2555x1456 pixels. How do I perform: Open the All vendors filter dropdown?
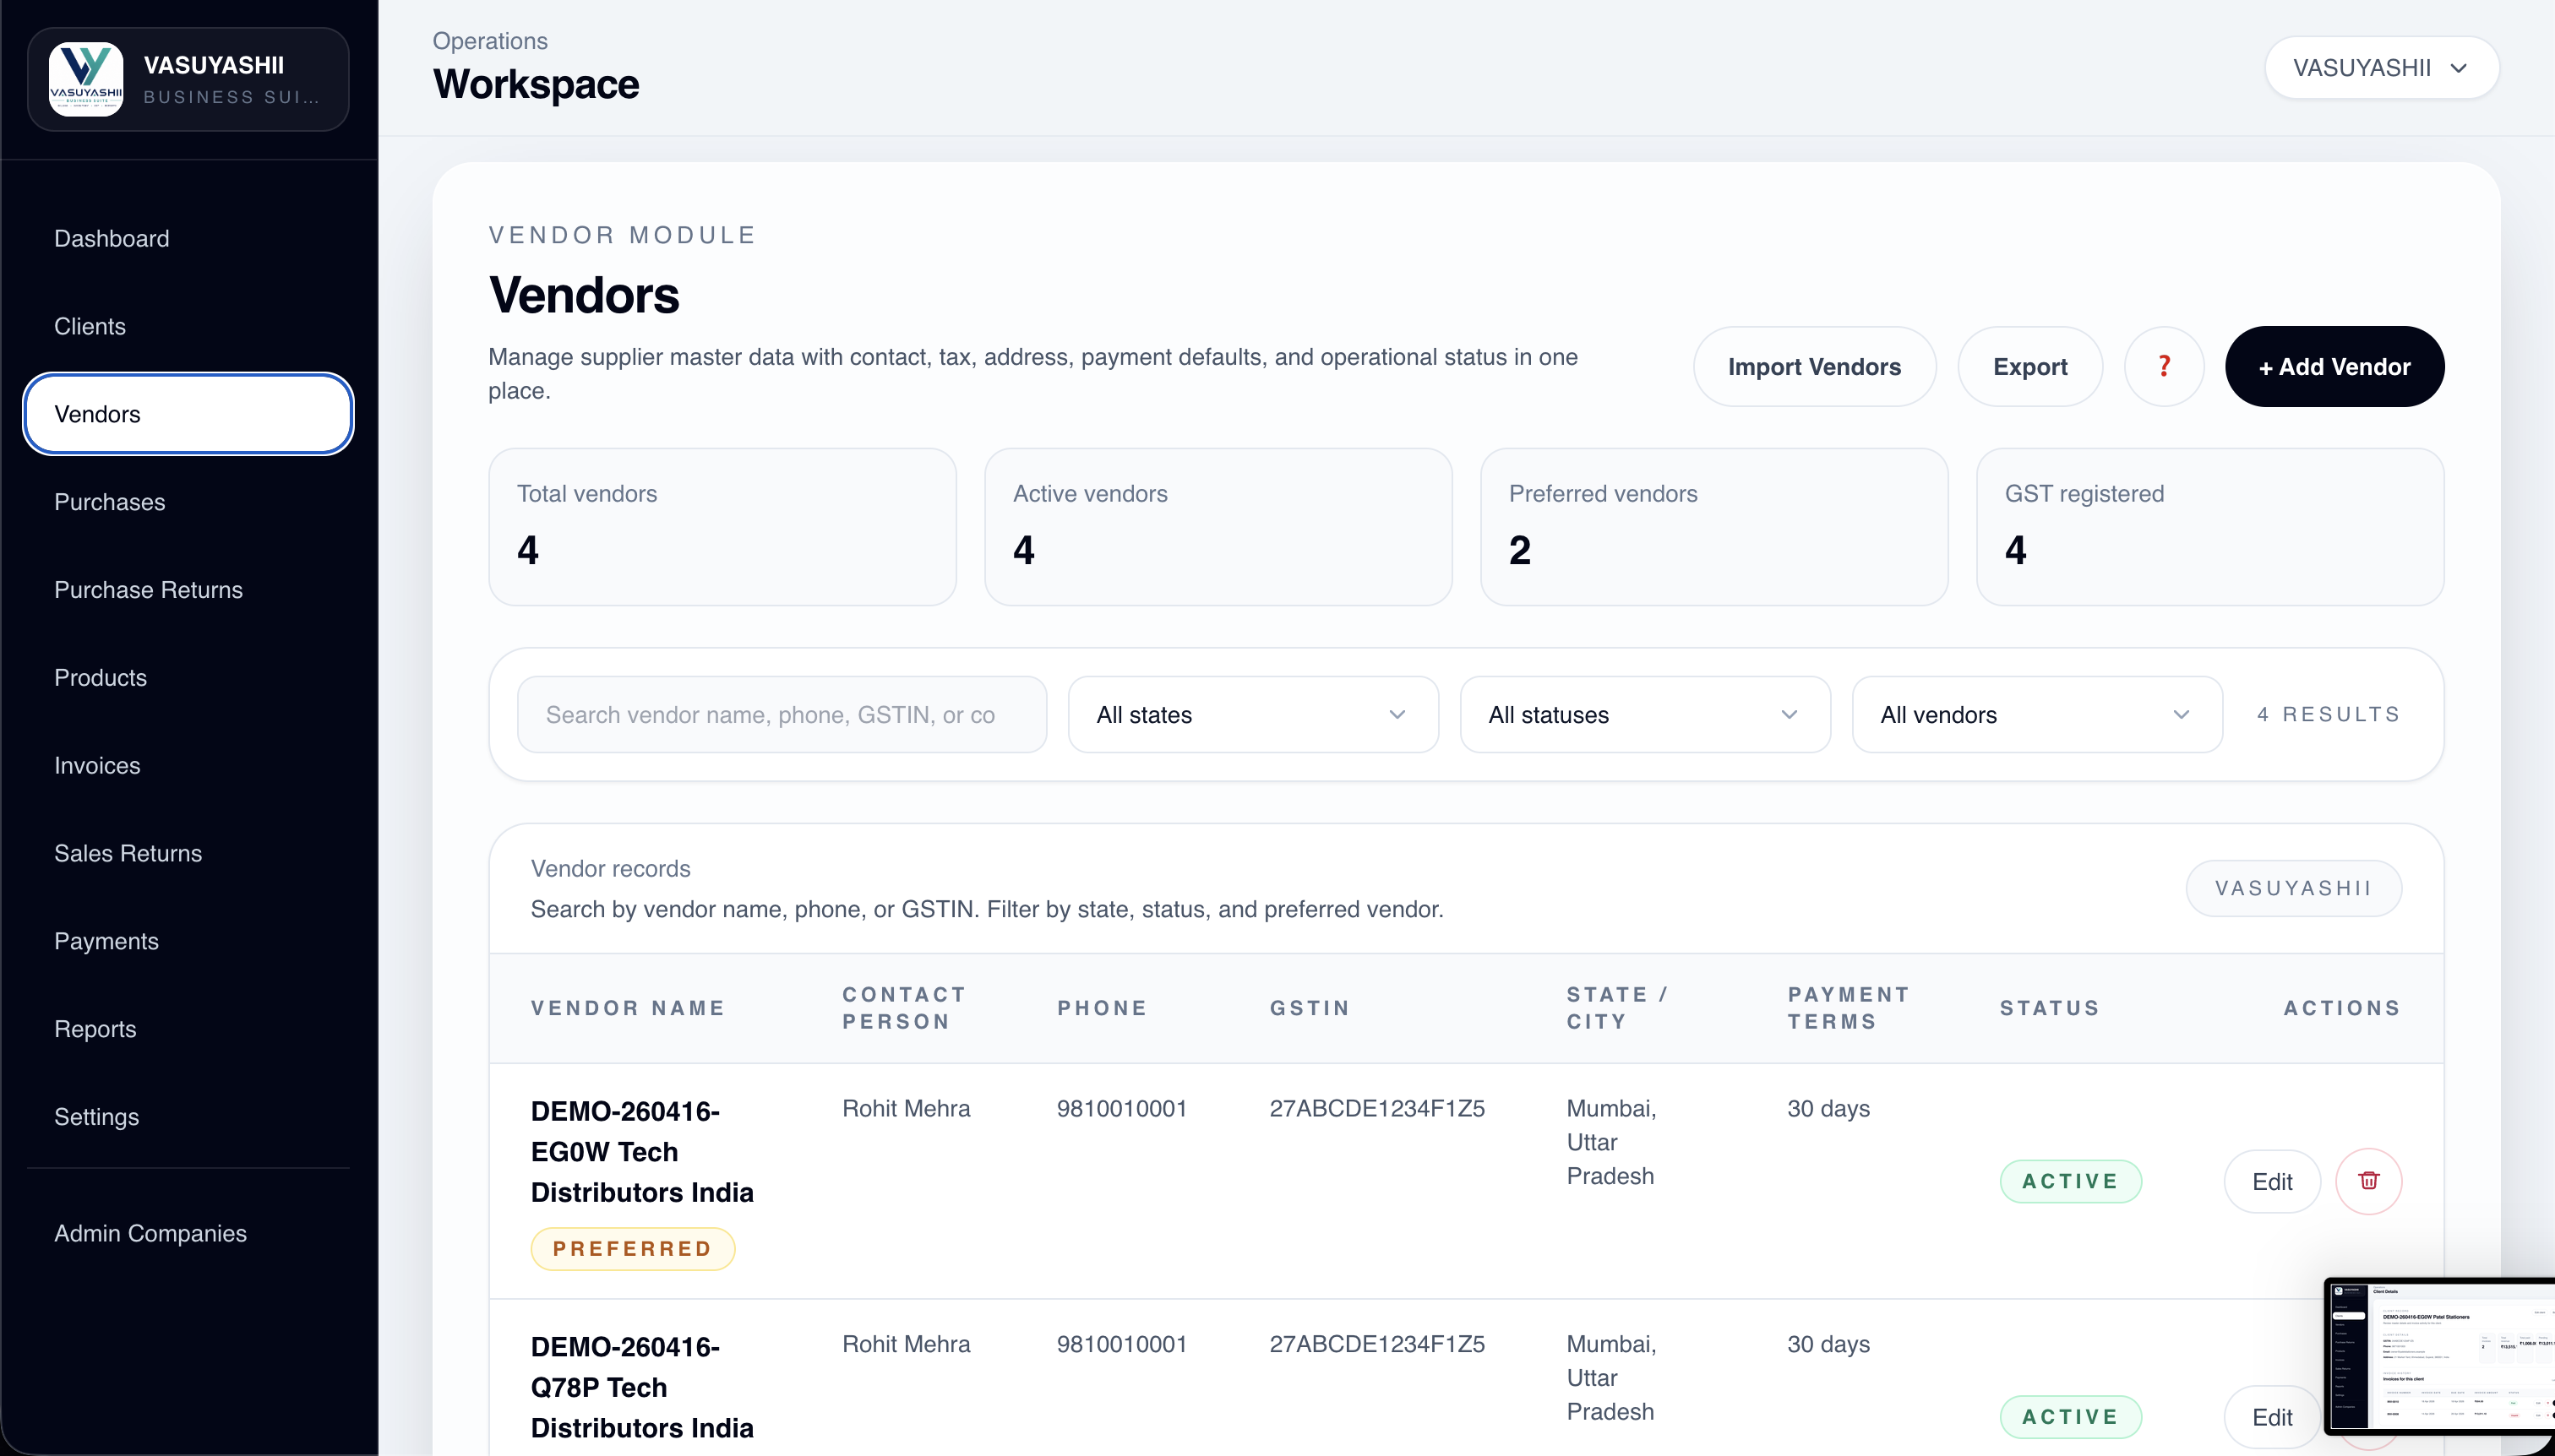(2037, 715)
